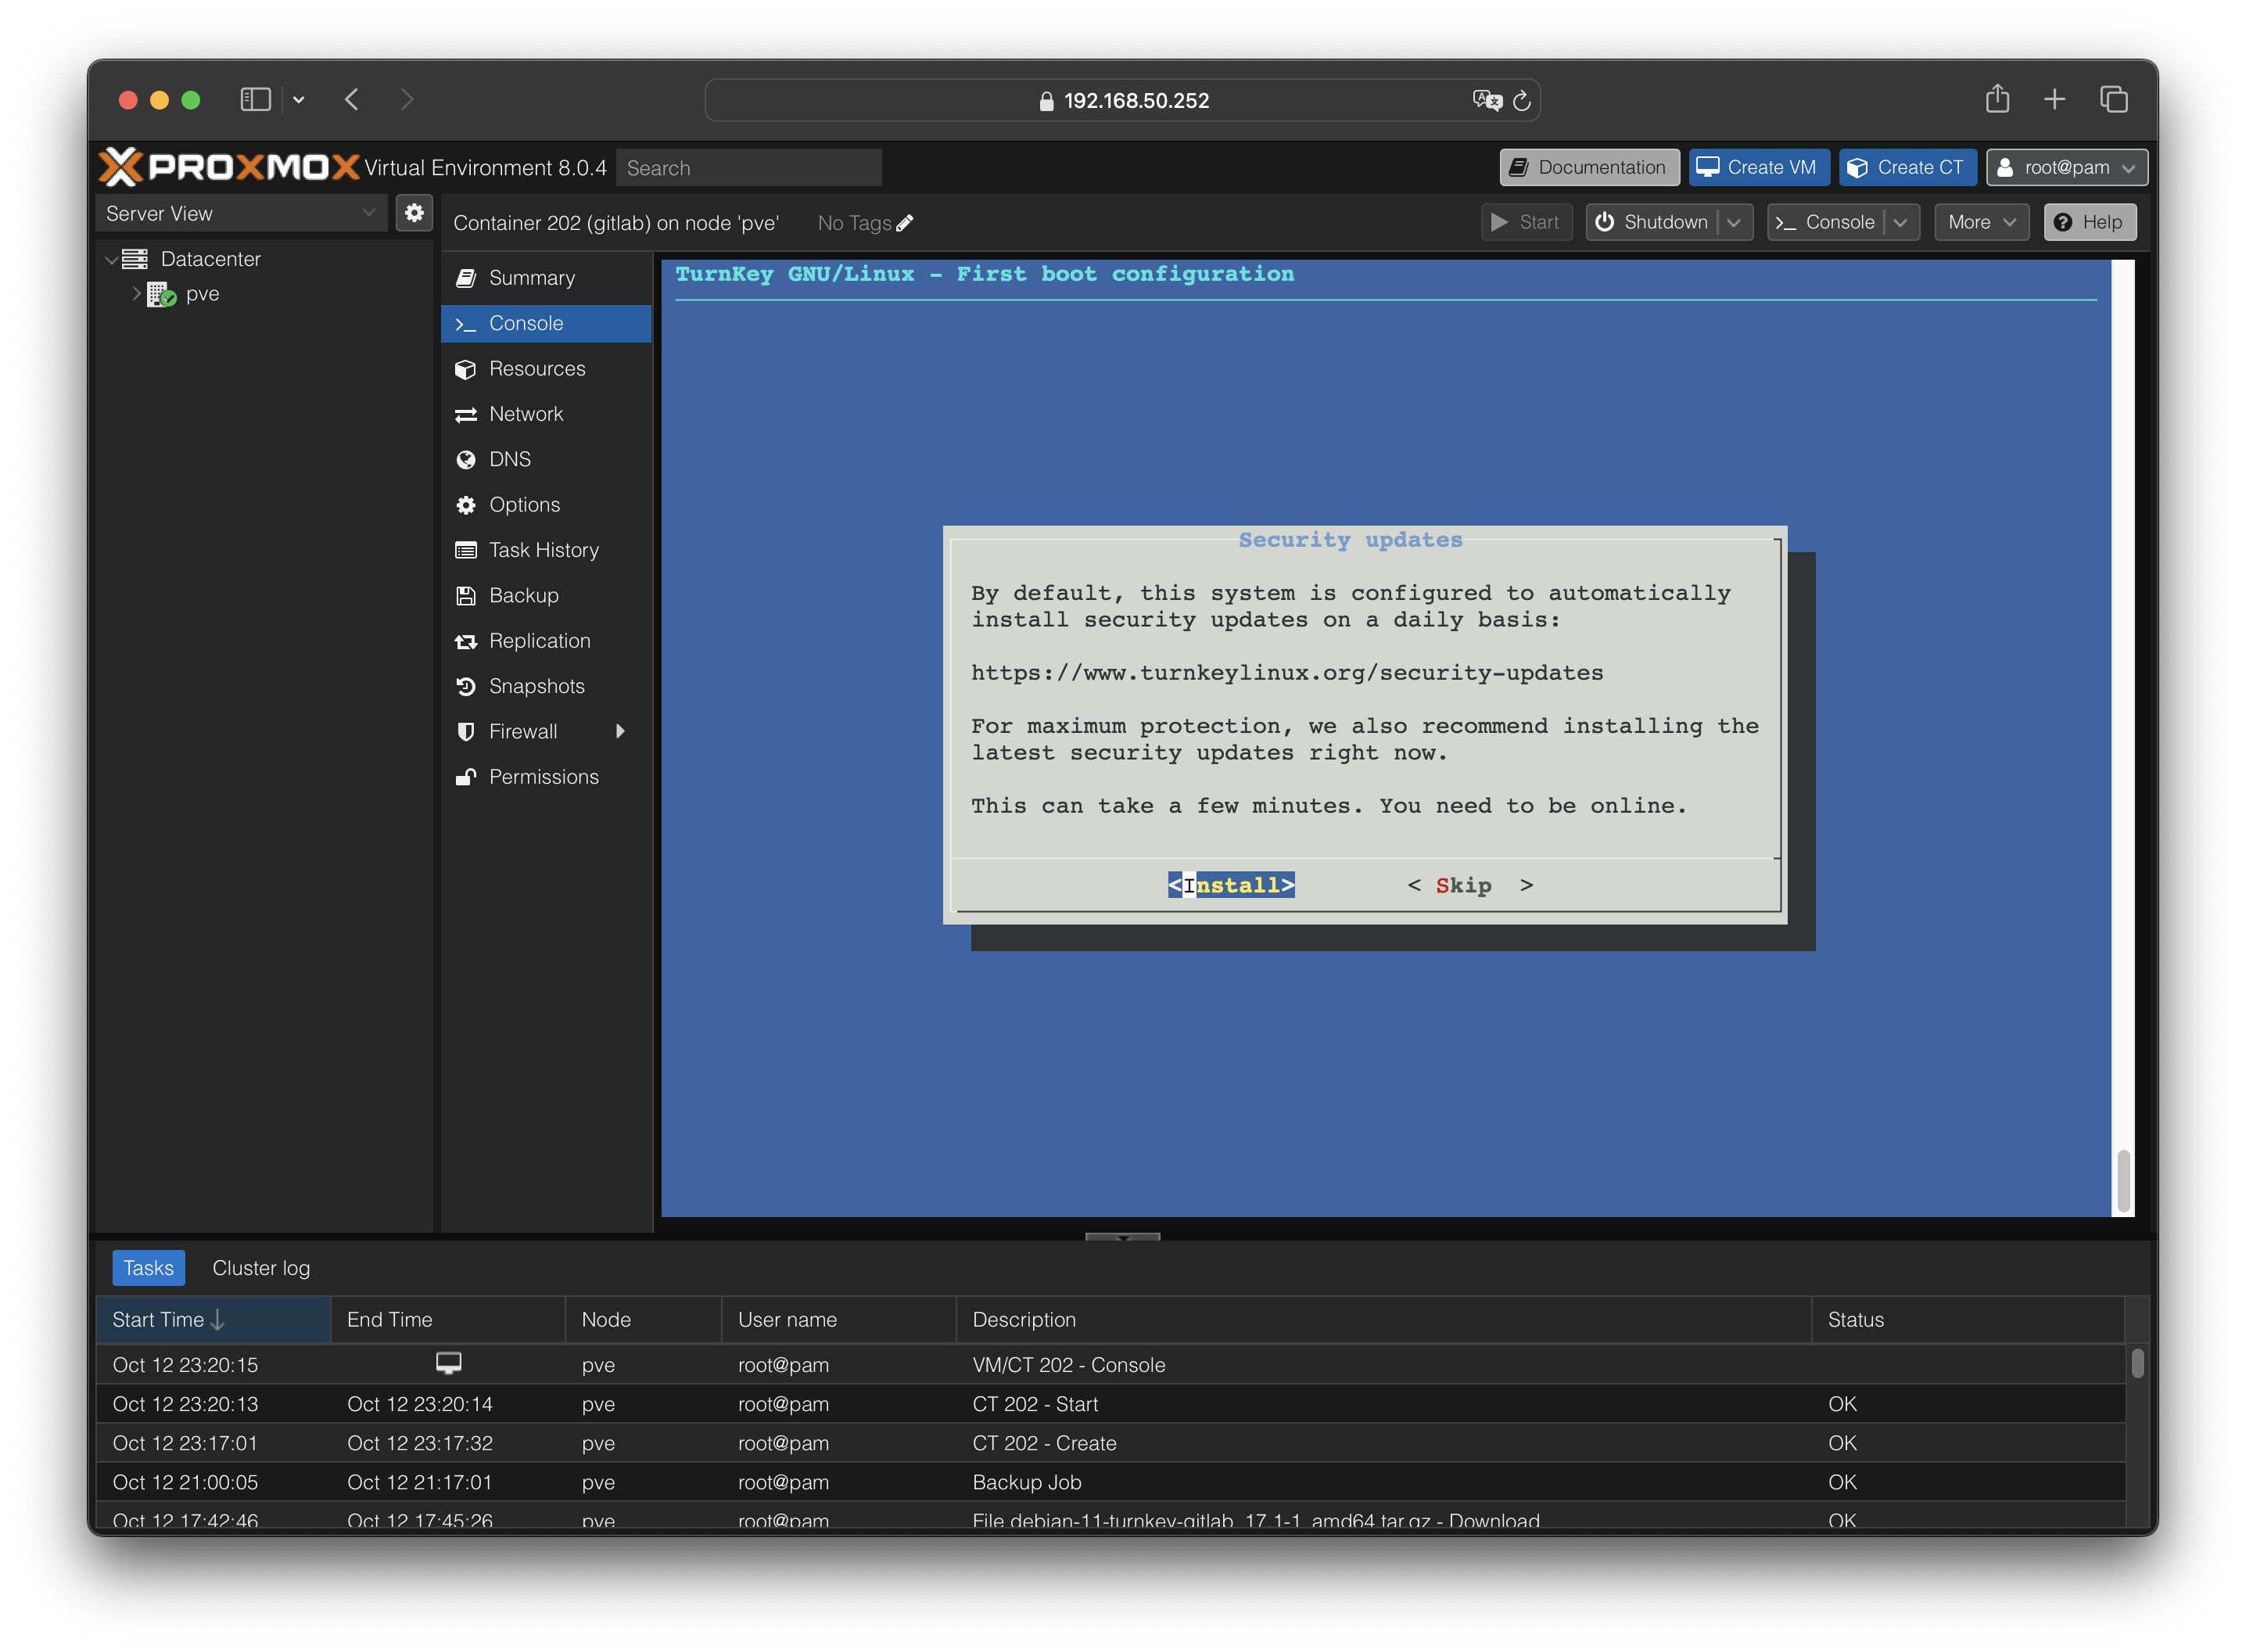Switch to the Cluster log tab

pos(261,1268)
